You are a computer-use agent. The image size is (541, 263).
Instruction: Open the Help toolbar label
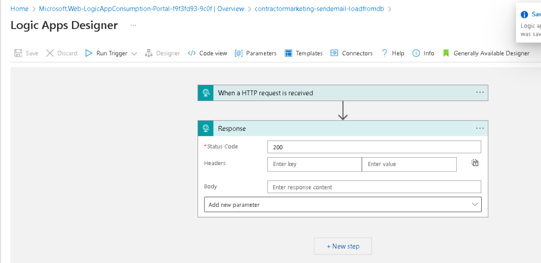click(x=398, y=53)
